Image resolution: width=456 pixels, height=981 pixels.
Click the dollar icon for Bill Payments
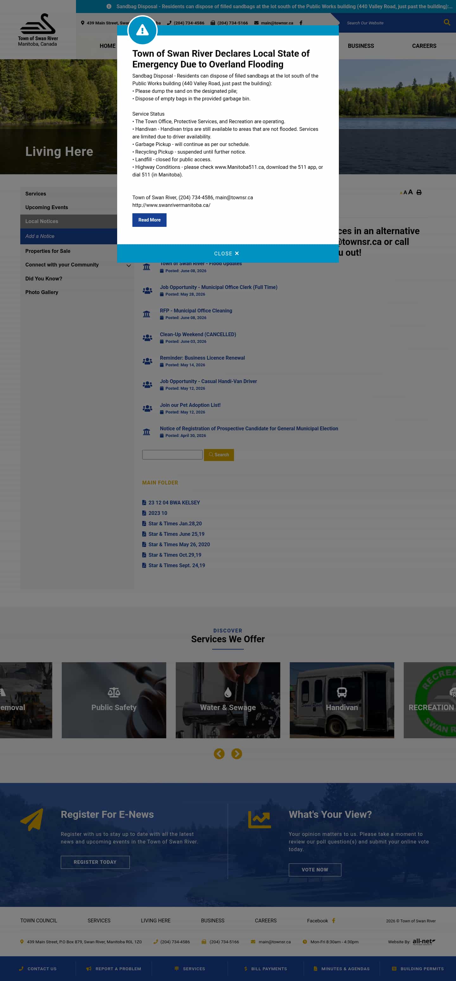(x=246, y=968)
